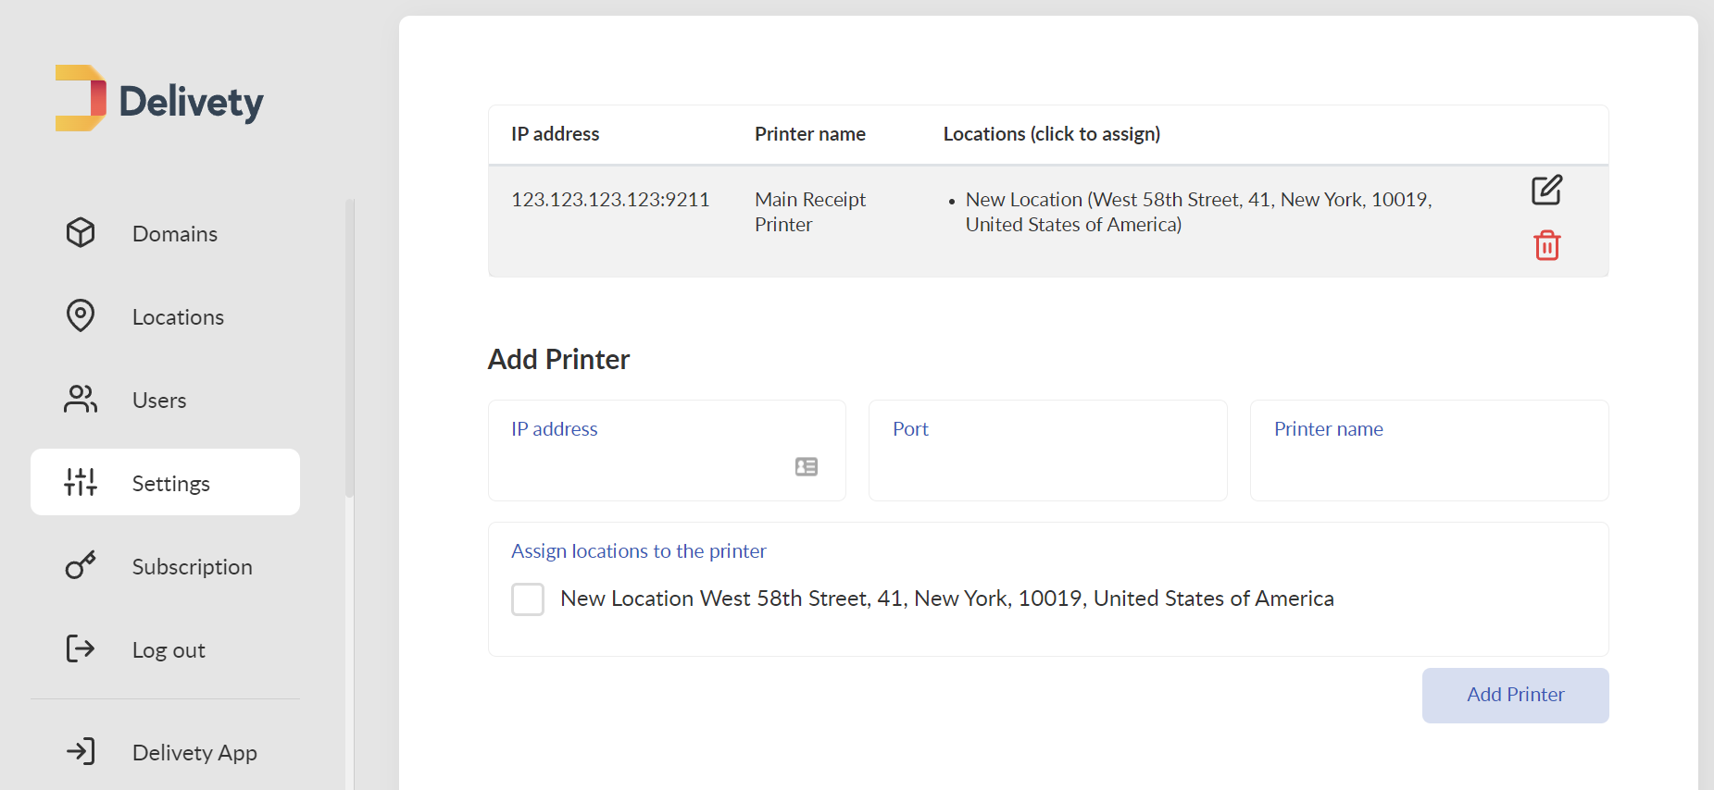Click the Locations (click to assign) header

point(1052,134)
